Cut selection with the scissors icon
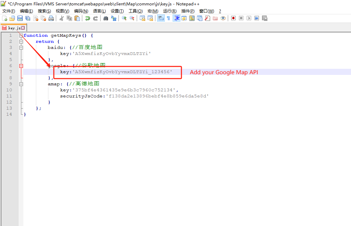This screenshot has height=226, width=351. tap(62, 18)
